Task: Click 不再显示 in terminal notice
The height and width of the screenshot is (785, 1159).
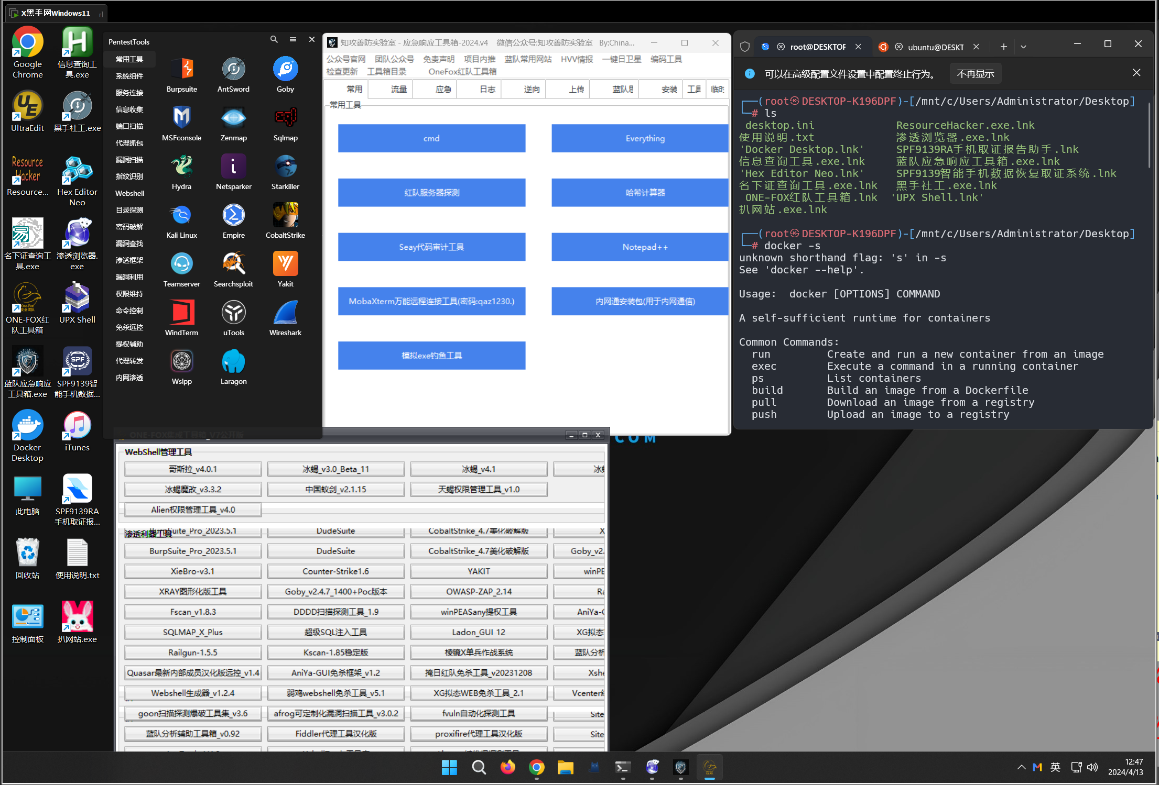Action: 975,74
